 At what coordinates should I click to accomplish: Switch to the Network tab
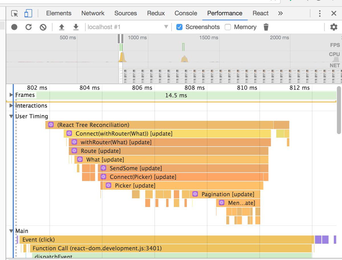[93, 13]
